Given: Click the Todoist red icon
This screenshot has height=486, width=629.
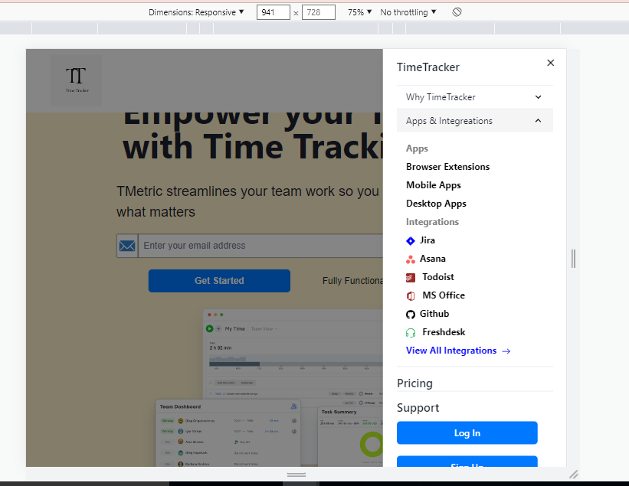Looking at the screenshot, I should pos(411,277).
